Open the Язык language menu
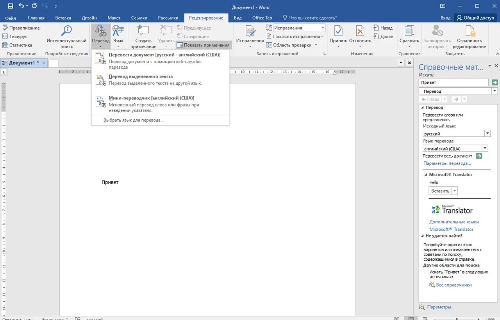The height and width of the screenshot is (320, 500). pos(118,37)
